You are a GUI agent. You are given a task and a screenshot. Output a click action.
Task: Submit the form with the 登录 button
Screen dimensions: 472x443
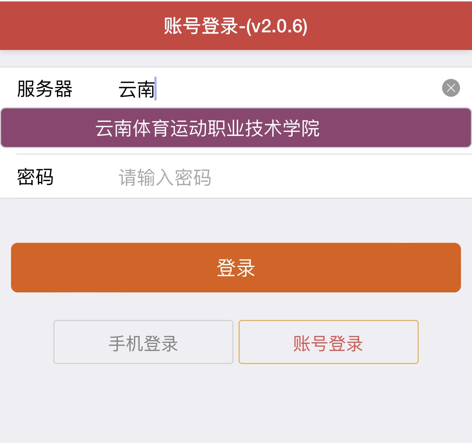[236, 267]
